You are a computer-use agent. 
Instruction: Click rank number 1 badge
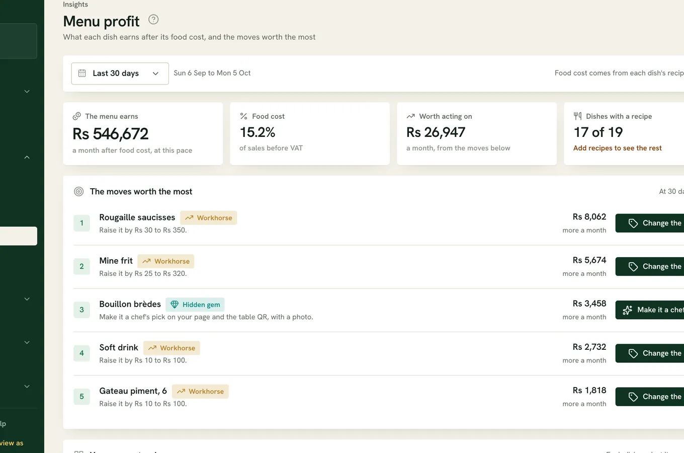(x=81, y=223)
